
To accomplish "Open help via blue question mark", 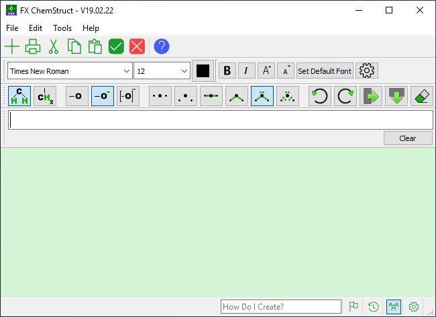I will (162, 46).
